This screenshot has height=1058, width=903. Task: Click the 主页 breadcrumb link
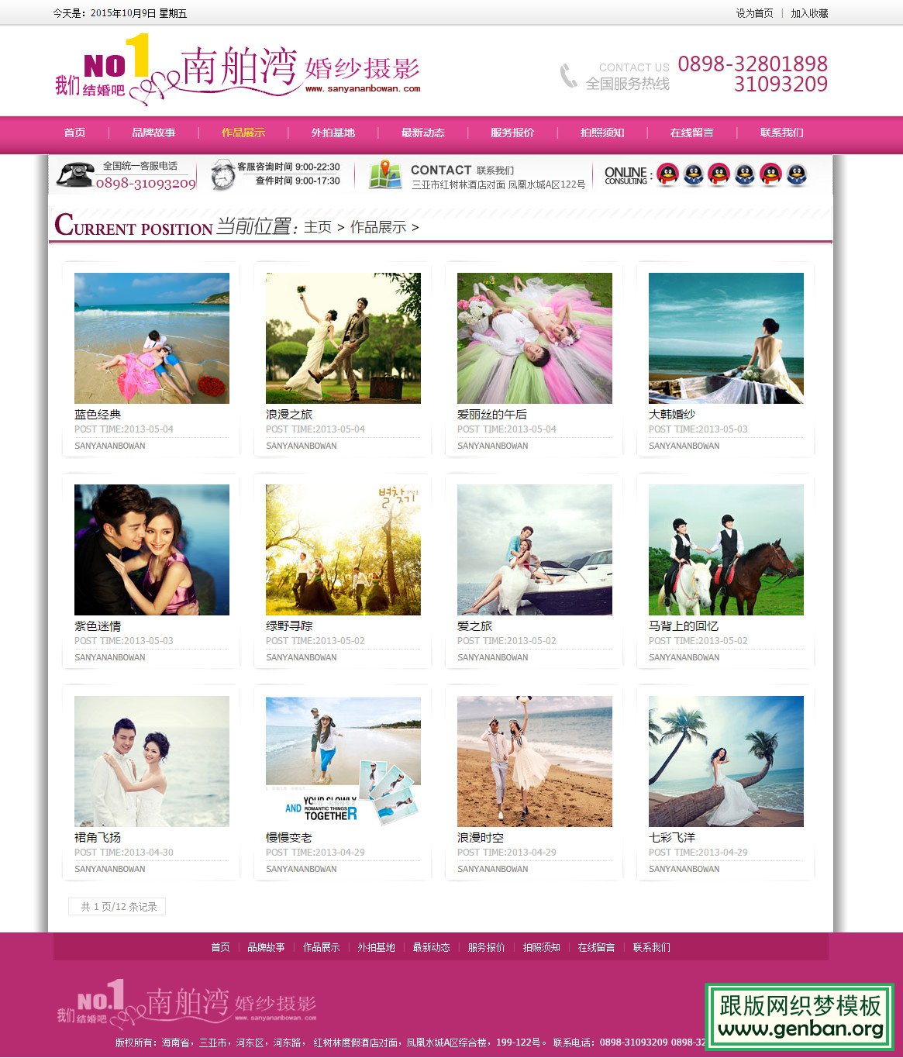(x=318, y=227)
